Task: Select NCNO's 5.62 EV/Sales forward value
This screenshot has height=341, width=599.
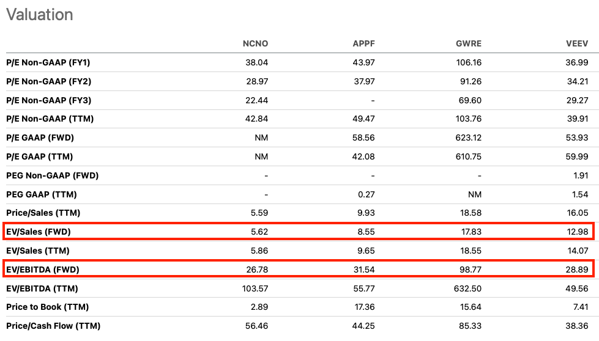Action: (259, 232)
